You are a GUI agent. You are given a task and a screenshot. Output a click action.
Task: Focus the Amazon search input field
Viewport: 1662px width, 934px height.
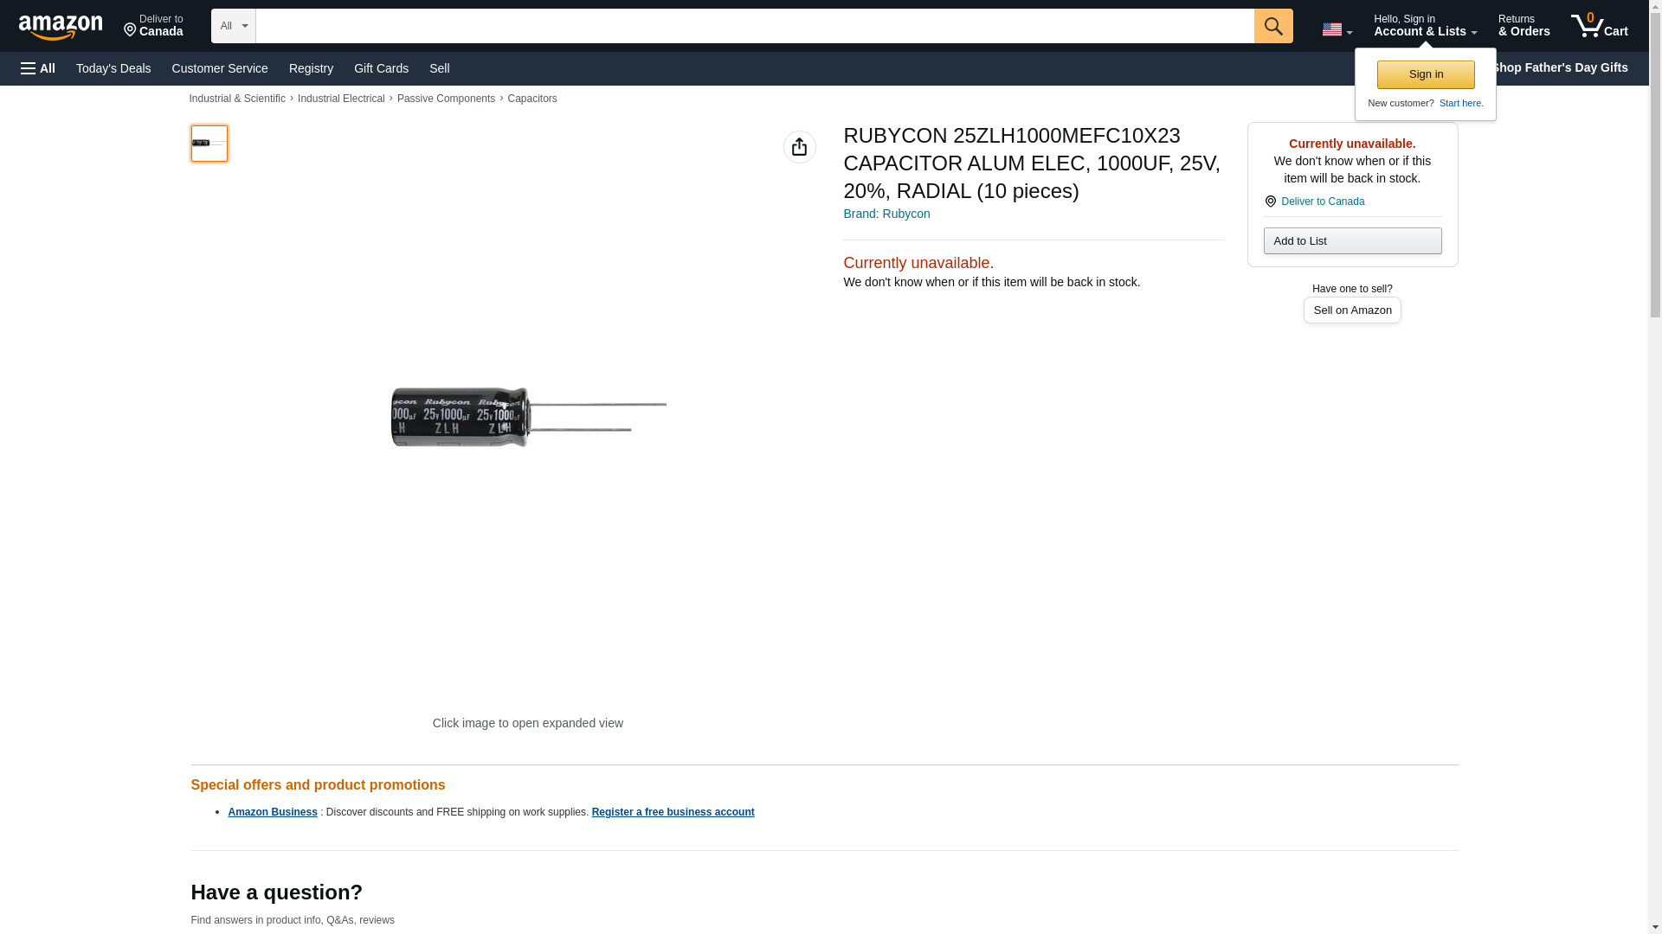[755, 26]
